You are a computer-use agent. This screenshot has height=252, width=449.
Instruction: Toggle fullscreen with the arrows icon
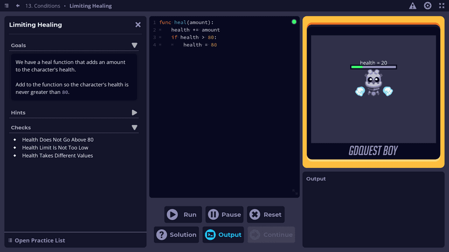[442, 6]
